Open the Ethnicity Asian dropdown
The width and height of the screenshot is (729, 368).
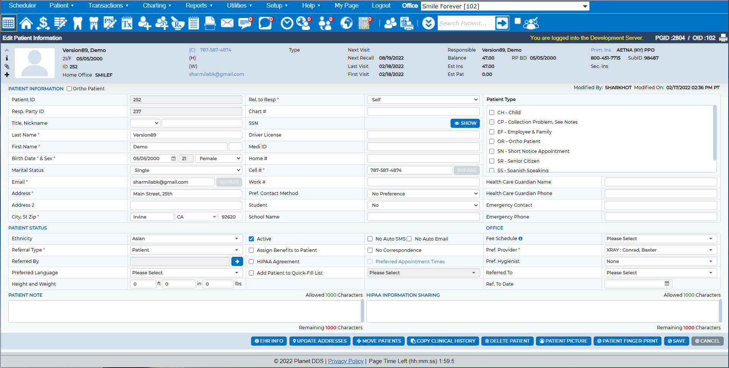tap(186, 239)
